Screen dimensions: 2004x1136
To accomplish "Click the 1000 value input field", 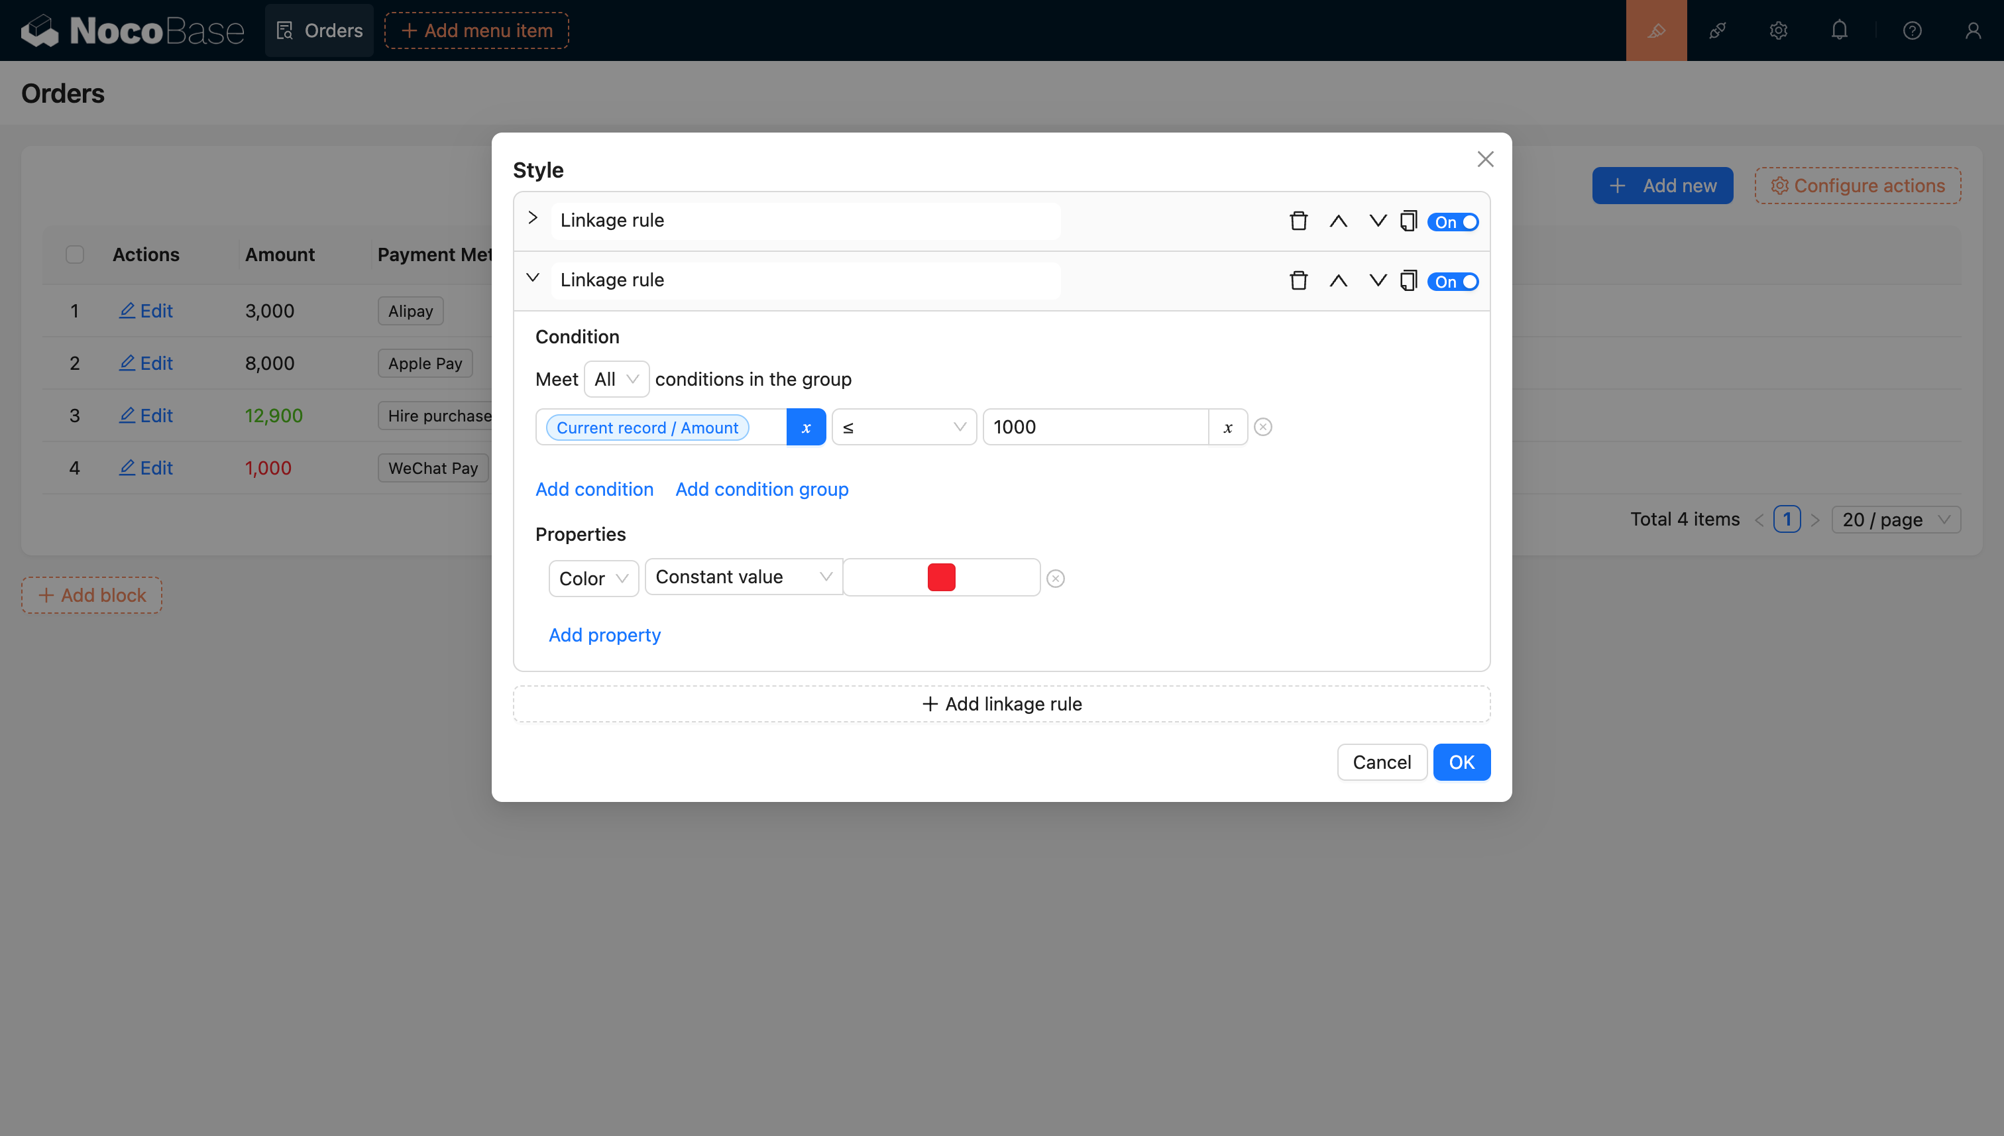I will pos(1095,427).
